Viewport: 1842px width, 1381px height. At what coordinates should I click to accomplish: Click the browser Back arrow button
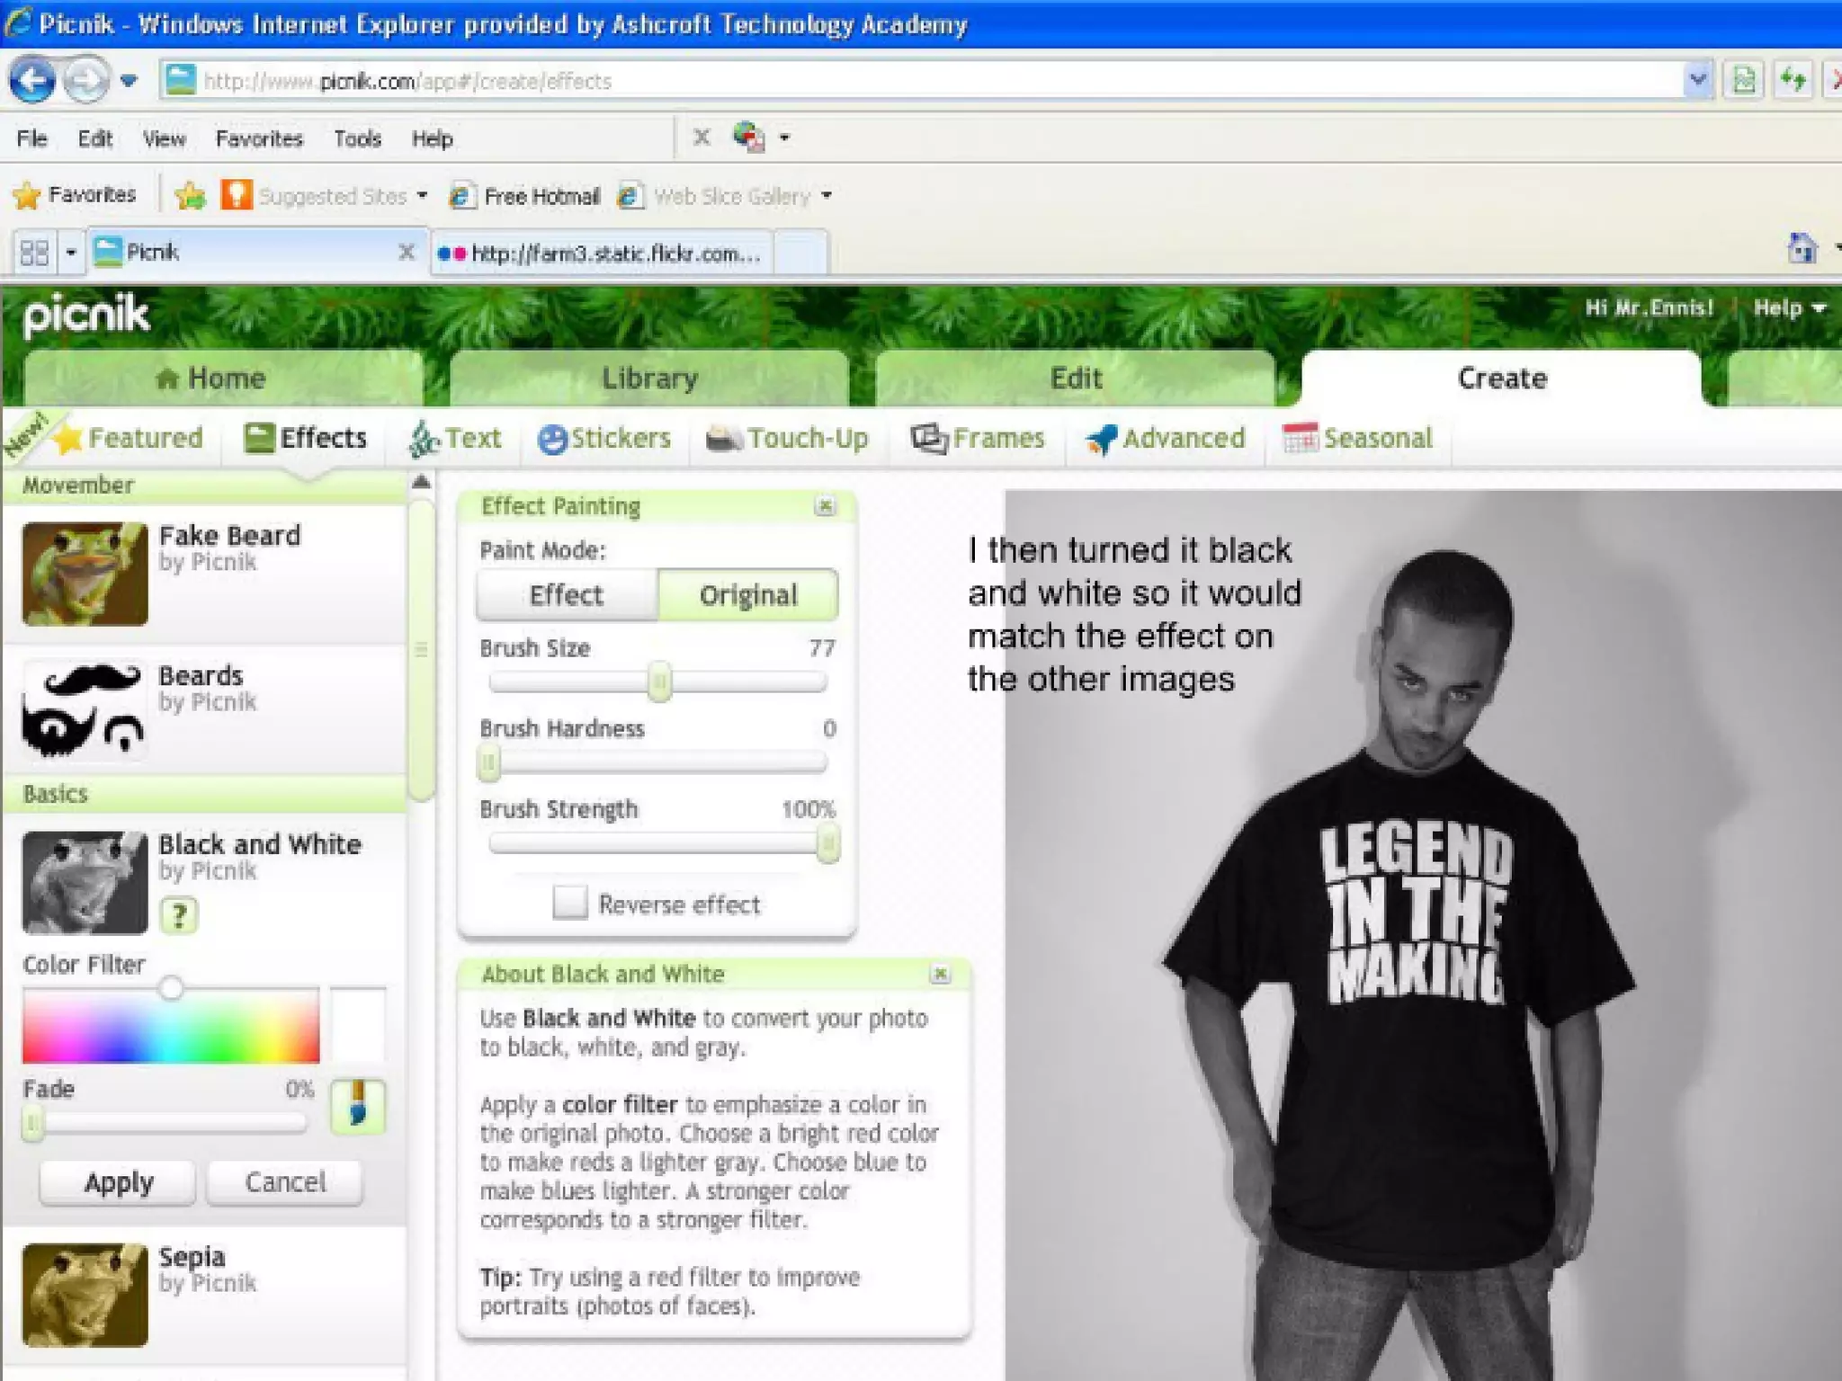tap(33, 81)
